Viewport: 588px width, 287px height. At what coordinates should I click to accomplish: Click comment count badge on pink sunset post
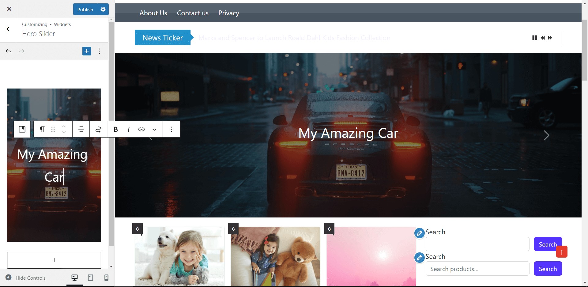tap(329, 229)
